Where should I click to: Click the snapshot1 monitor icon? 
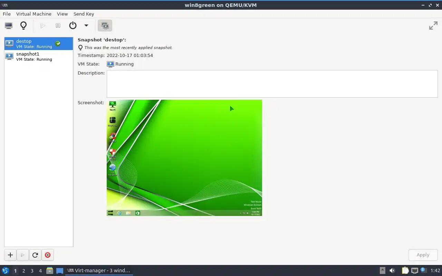click(10, 56)
